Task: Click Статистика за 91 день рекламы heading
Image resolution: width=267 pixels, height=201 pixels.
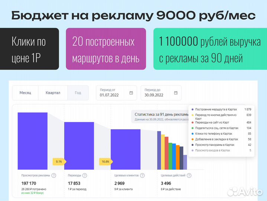Action: click(x=162, y=115)
